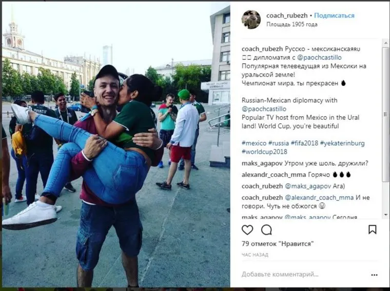View maks_agapov commenter profile

point(262,163)
